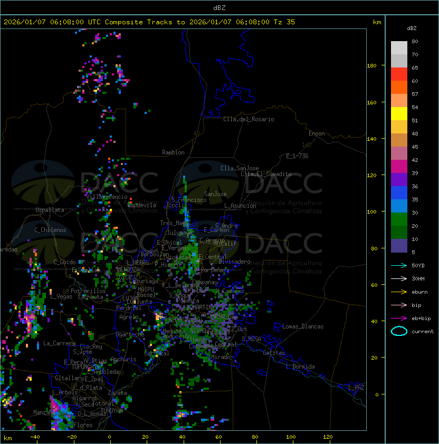
Task: Click the Composite Tracks timestamp header
Action: point(149,22)
